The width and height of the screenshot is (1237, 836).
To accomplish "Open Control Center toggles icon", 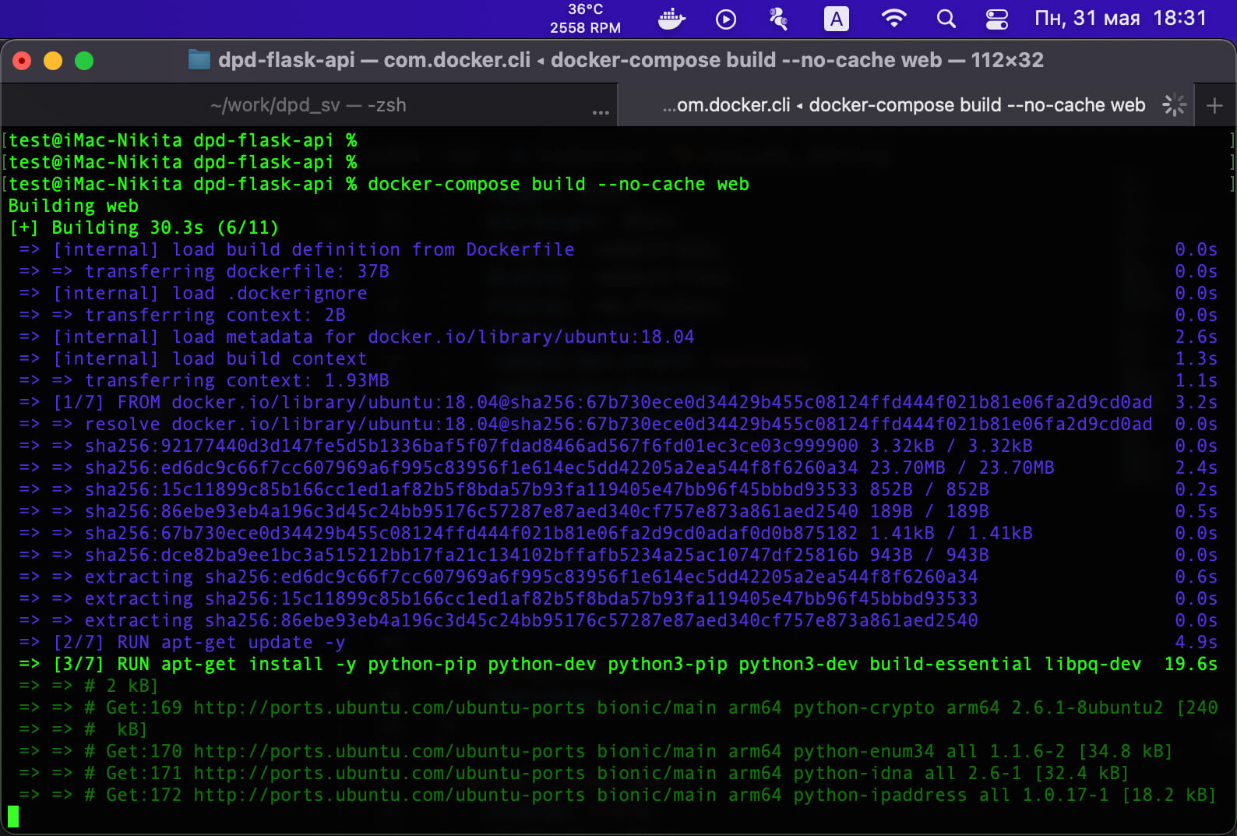I will tap(996, 19).
